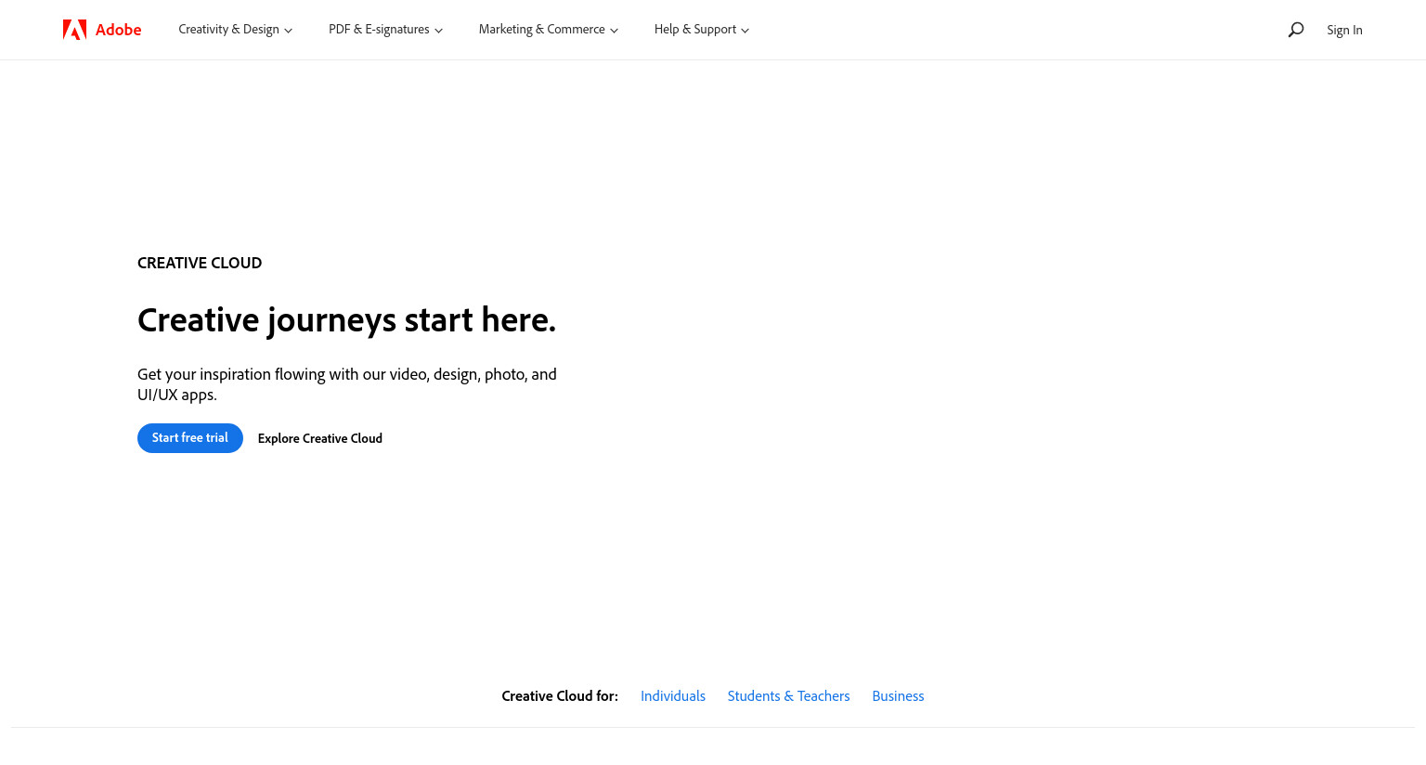Expand the chevron beside PDF & E-signatures
The image size is (1426, 765).
pyautogui.click(x=439, y=31)
